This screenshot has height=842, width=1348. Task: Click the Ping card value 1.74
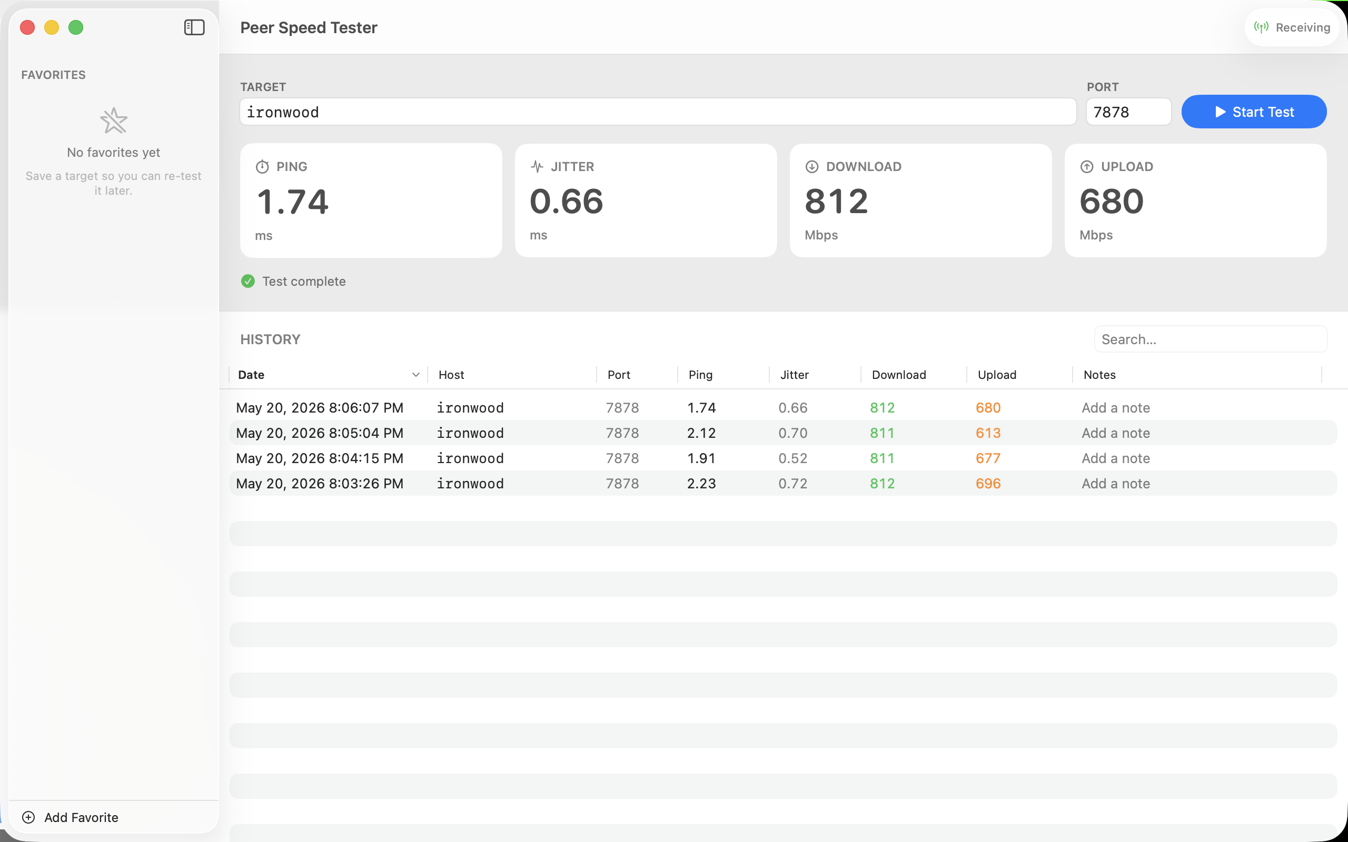292,202
